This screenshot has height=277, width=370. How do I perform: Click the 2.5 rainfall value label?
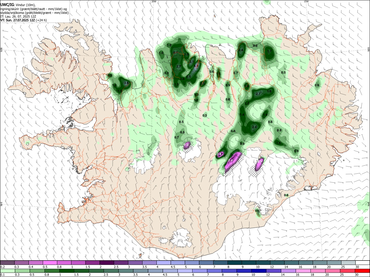[188, 76]
